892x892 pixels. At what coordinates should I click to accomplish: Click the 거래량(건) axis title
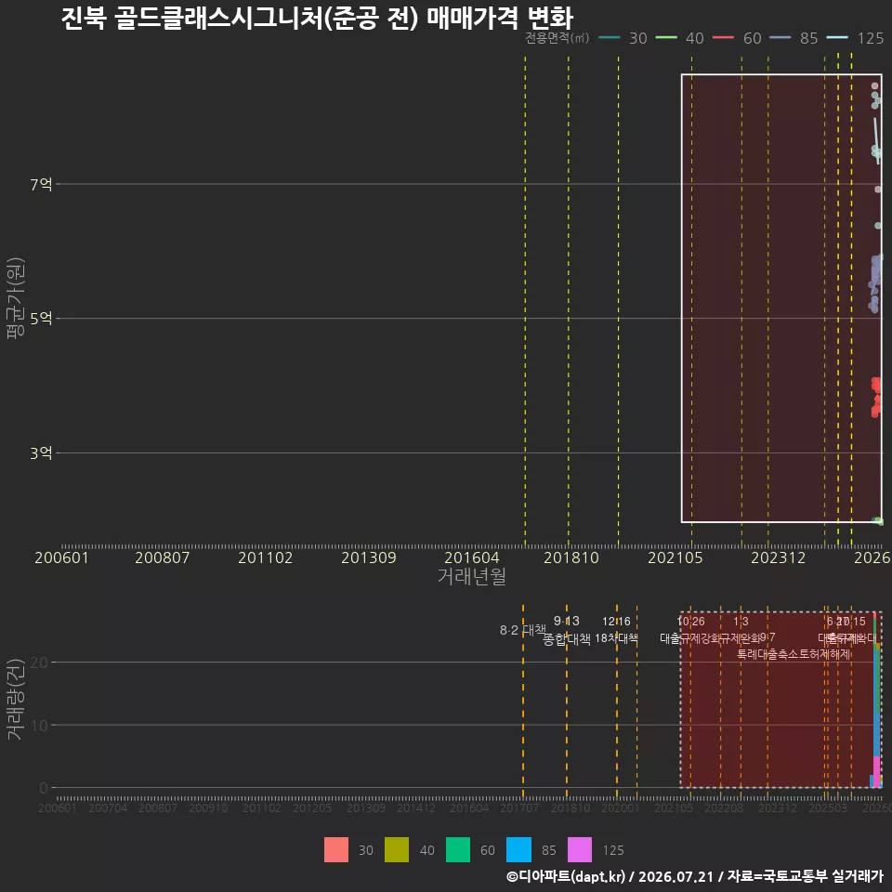click(x=16, y=699)
